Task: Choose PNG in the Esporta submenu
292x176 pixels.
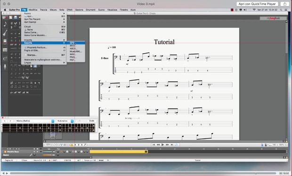Action: (x=76, y=57)
